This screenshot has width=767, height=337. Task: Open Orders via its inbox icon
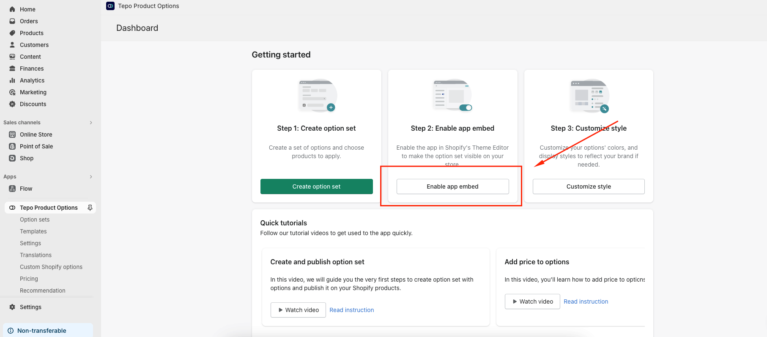tap(12, 21)
